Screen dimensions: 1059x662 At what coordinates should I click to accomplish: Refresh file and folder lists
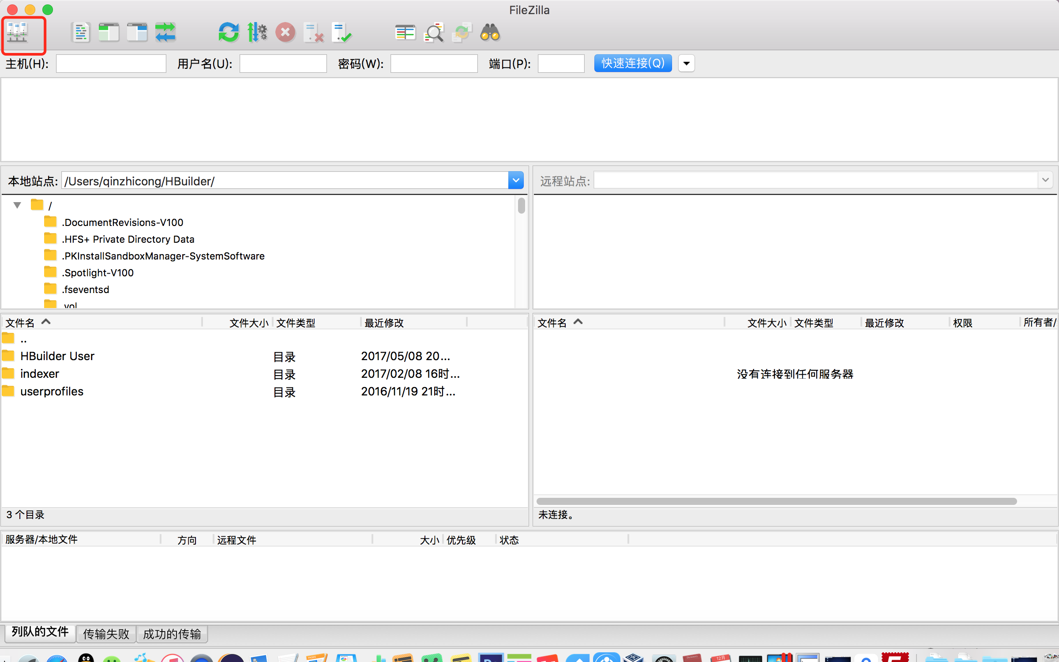point(229,33)
